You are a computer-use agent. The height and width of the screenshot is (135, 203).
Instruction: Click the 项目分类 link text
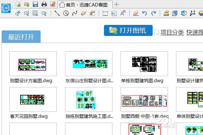point(172,32)
